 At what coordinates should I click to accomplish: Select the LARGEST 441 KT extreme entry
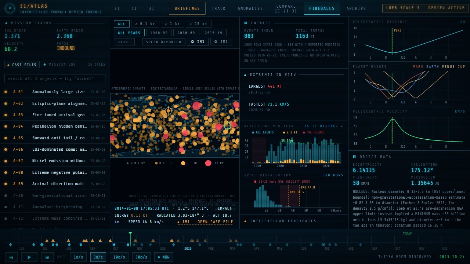294,89
